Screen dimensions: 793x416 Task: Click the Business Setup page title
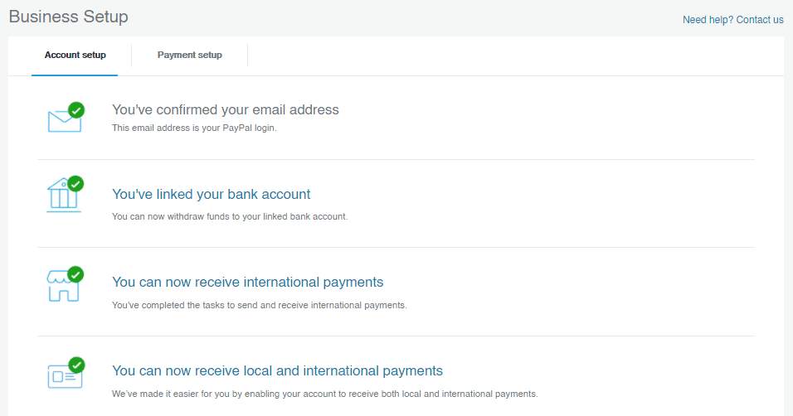[x=68, y=17]
